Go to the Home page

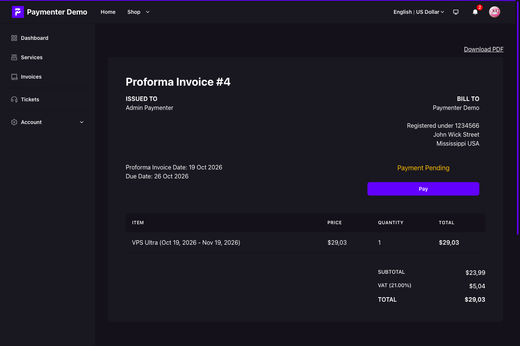[108, 12]
